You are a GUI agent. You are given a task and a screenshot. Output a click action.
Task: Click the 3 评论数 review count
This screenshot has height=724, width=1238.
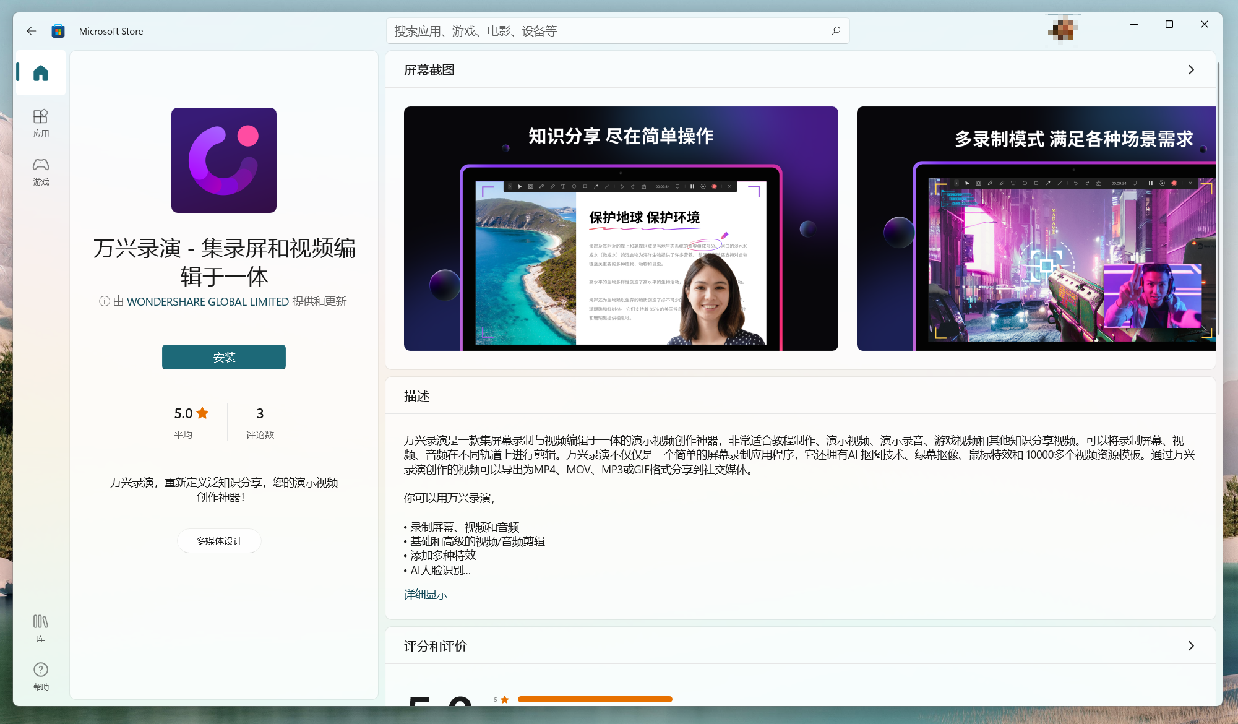click(x=260, y=421)
